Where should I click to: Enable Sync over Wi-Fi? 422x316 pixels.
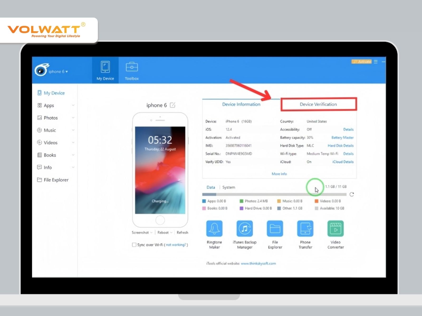[x=134, y=245]
